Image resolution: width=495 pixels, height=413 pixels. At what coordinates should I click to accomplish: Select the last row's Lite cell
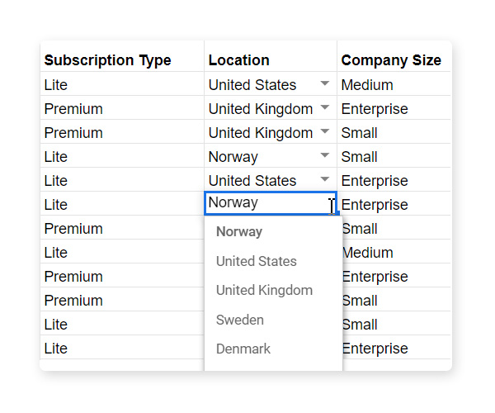pyautogui.click(x=56, y=348)
